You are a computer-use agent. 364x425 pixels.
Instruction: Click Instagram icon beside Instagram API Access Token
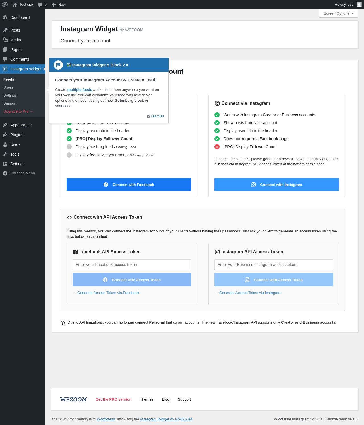coord(217,252)
